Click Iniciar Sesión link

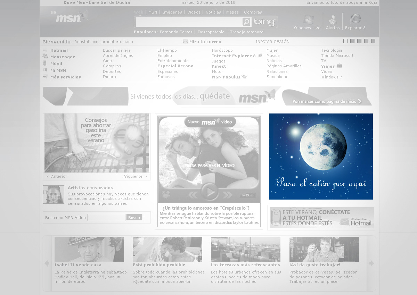point(272,42)
